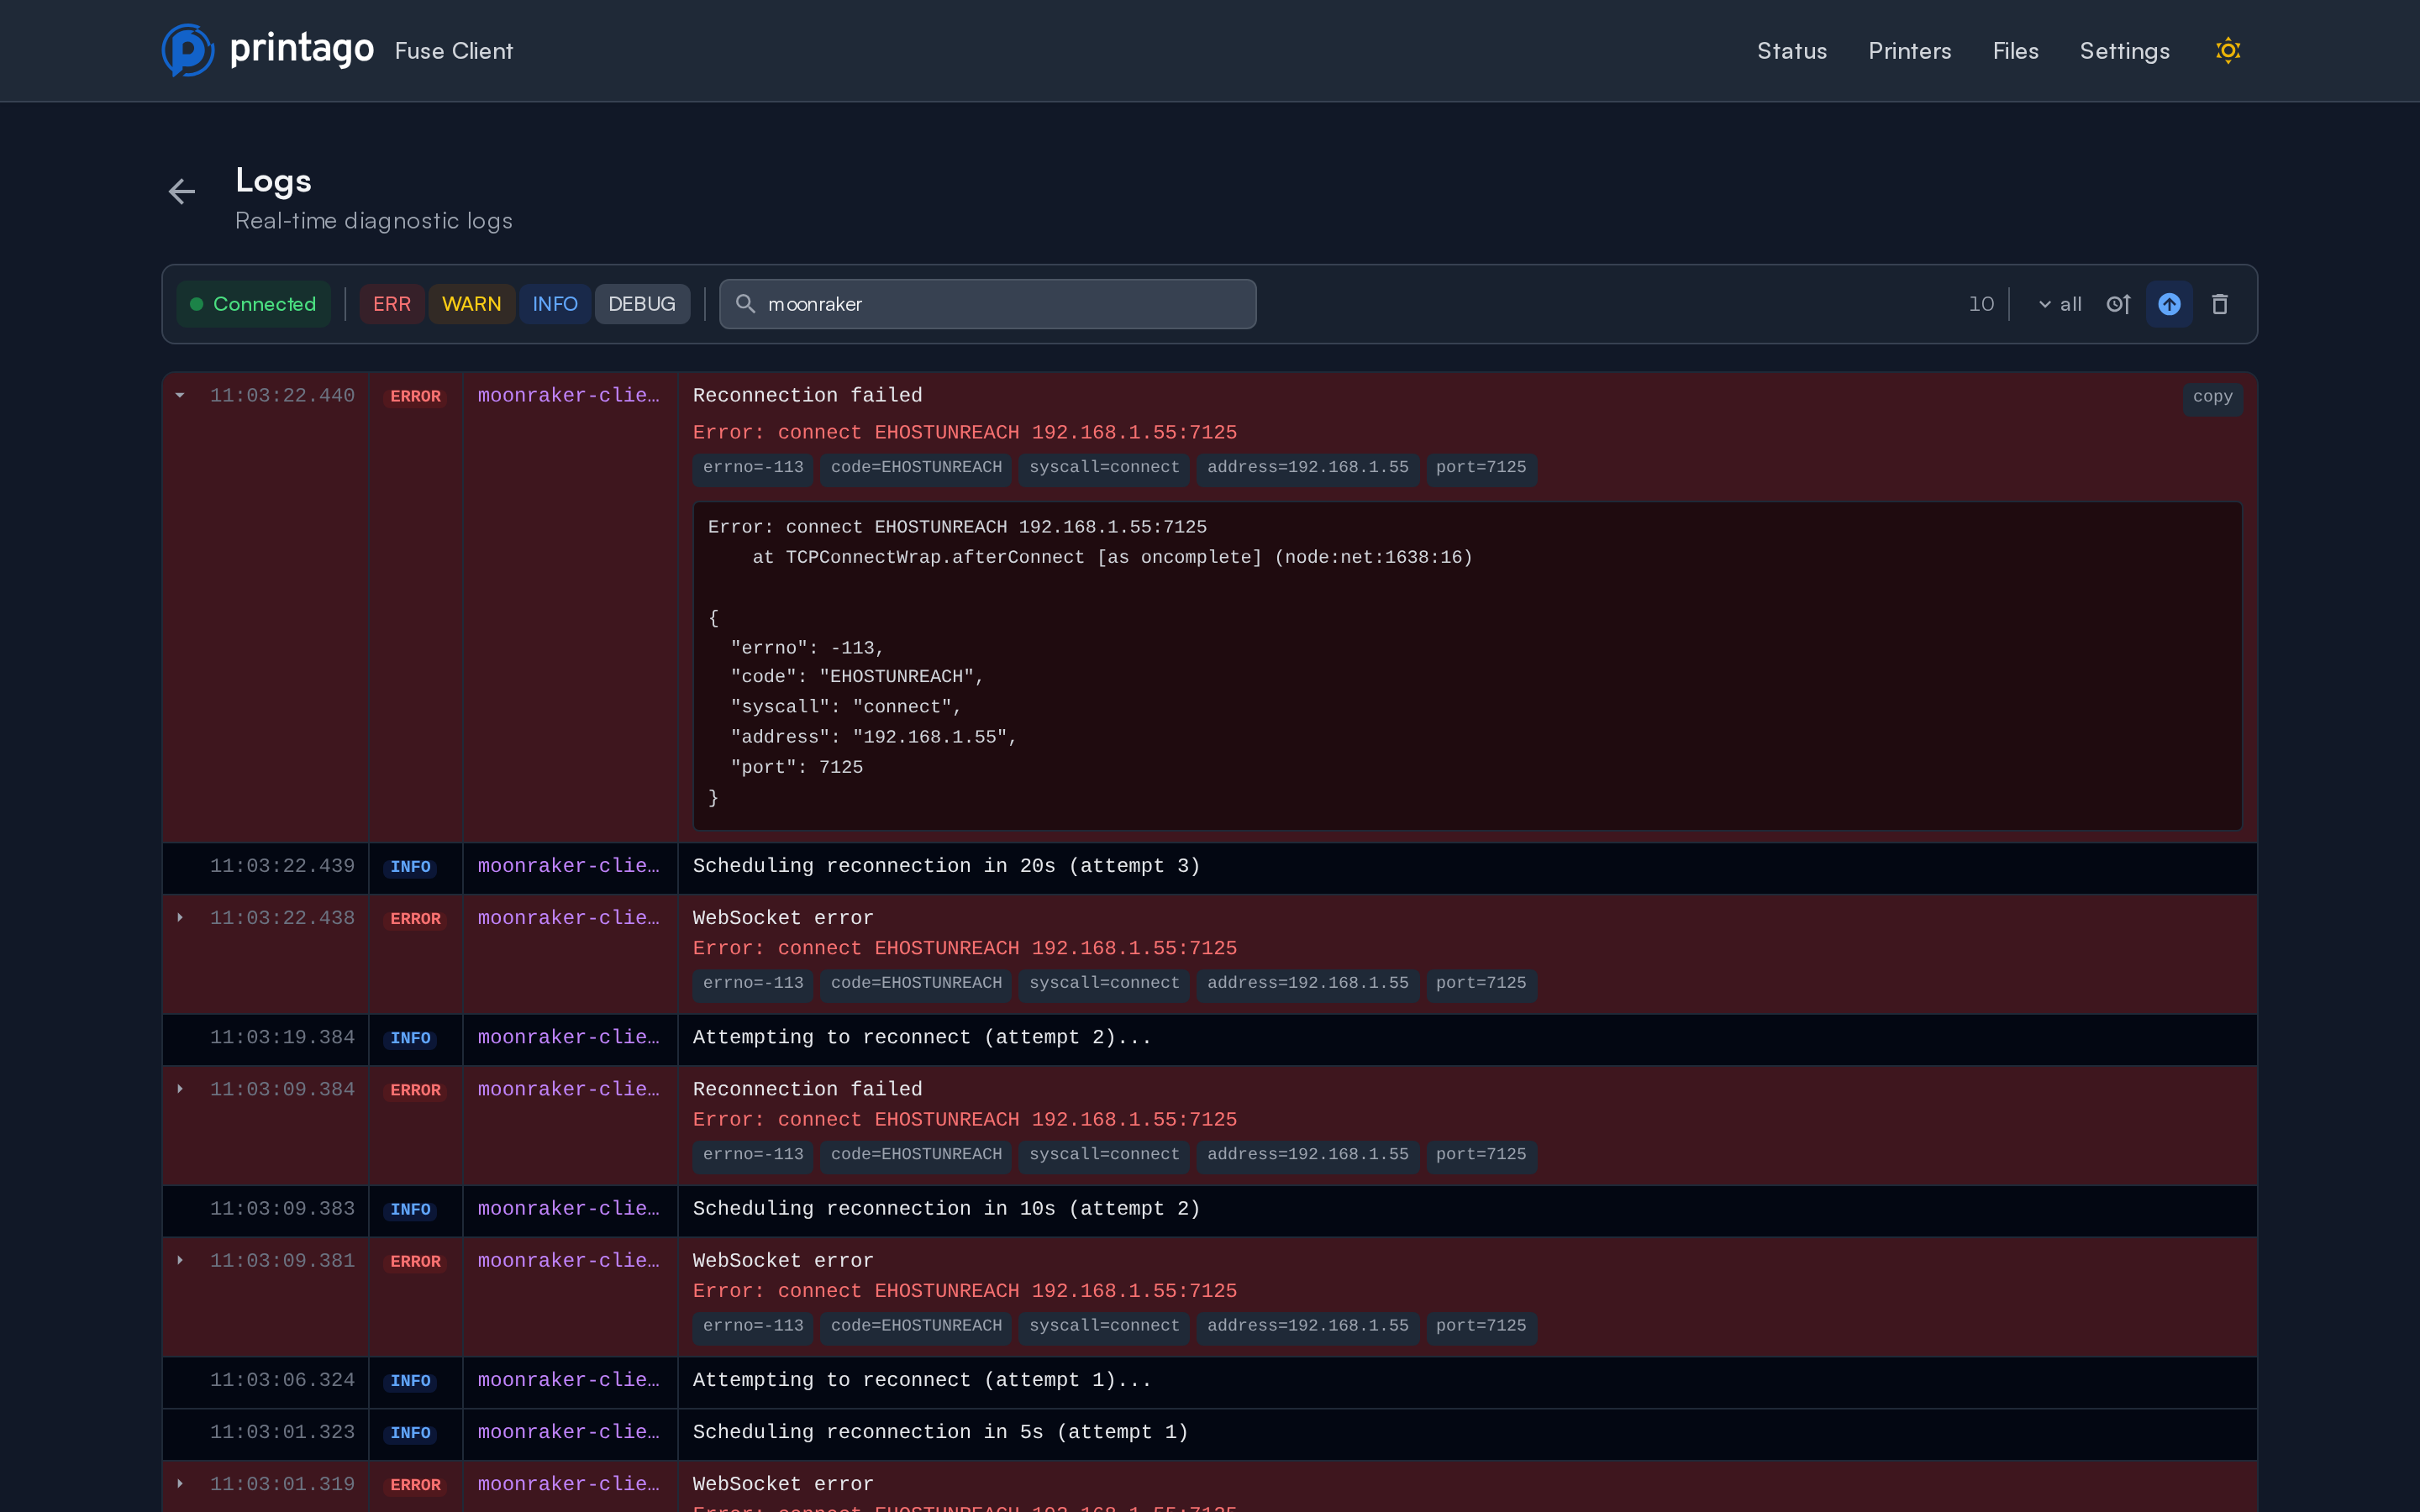The width and height of the screenshot is (2420, 1512).
Task: Select 'Attempting to reconnect (attempt 2)...' row
Action: [x=1209, y=1038]
